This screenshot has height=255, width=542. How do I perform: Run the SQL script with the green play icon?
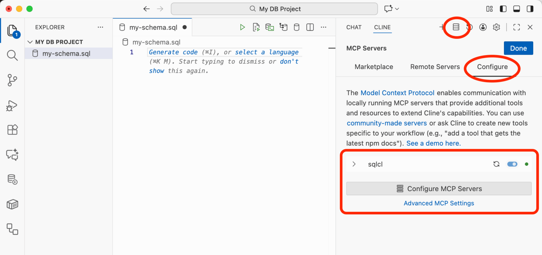tap(242, 27)
